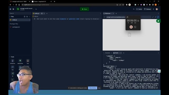The width and height of the screenshot is (169, 95).
Task: Reload the browser page
Action: coord(16,5)
